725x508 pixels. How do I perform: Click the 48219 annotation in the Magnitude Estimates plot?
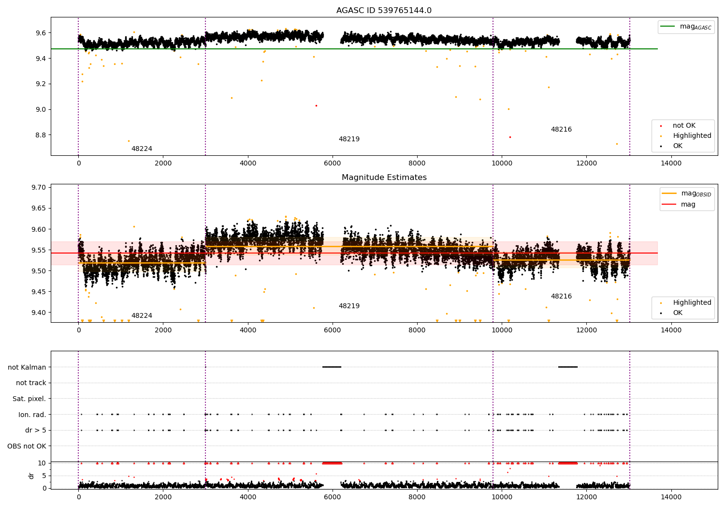[349, 306]
